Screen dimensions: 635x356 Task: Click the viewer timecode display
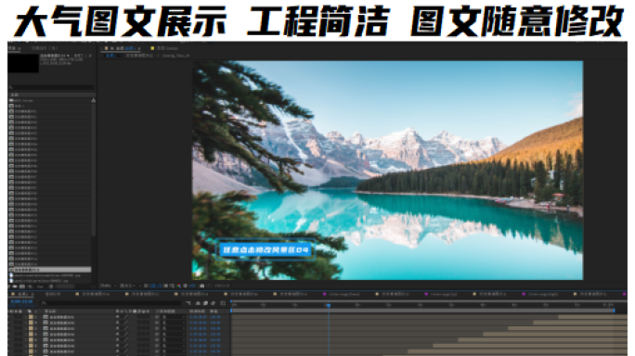222,286
